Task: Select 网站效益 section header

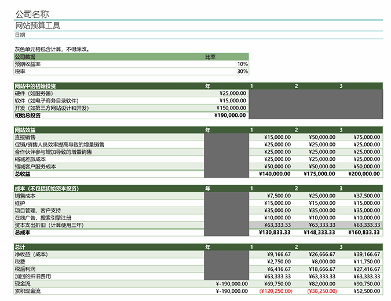Action: coord(25,130)
